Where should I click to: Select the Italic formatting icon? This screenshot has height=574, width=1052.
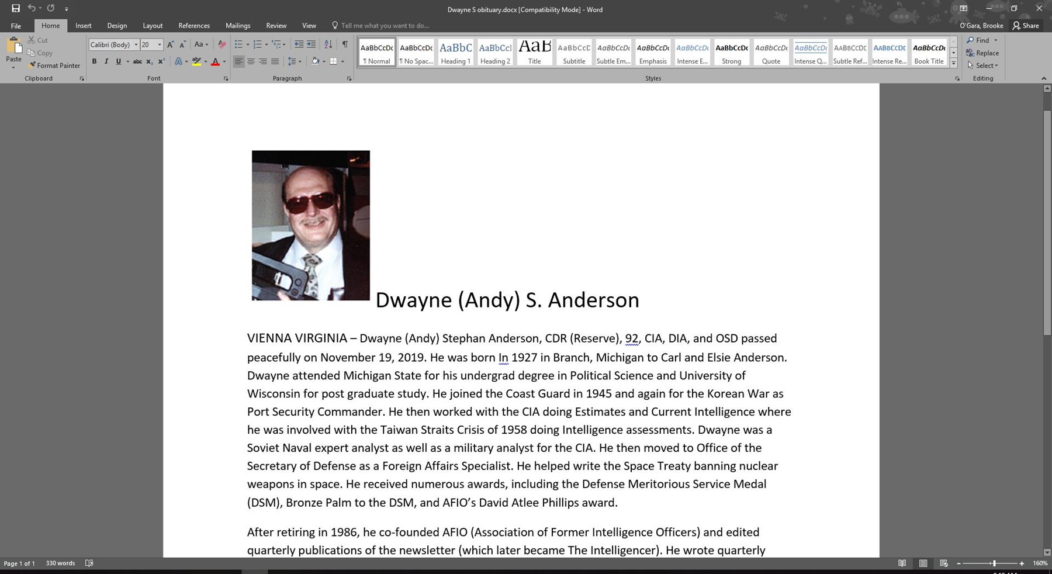(106, 61)
